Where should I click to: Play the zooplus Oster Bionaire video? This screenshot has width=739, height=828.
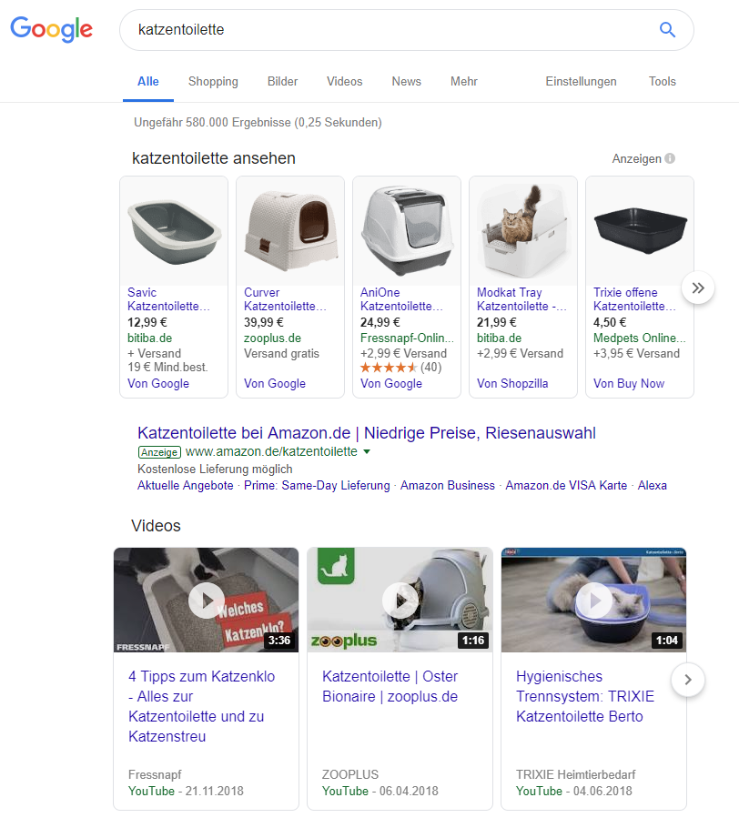(x=400, y=600)
